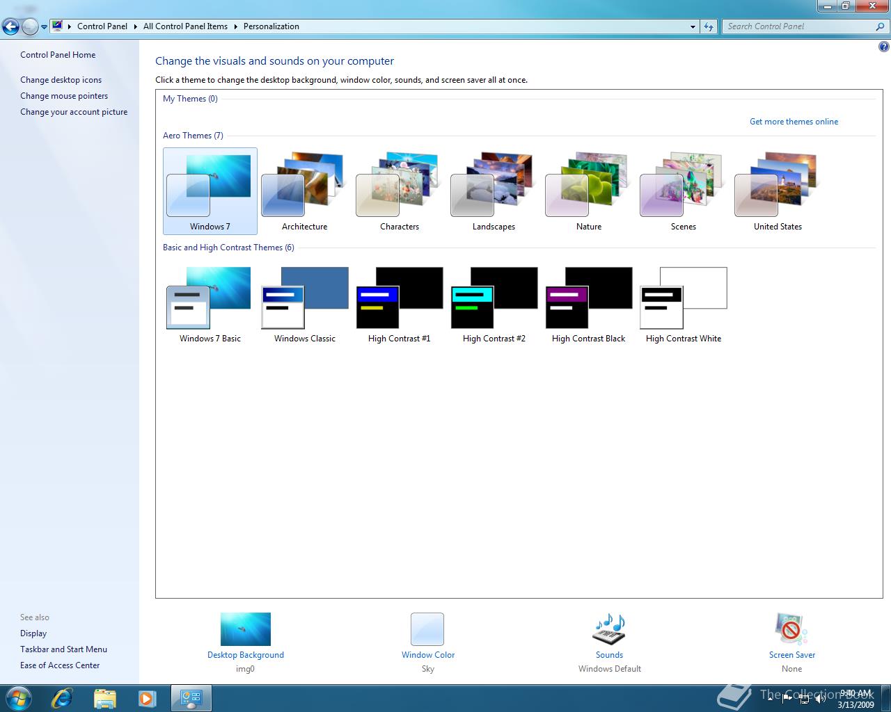Open Windows Explorer from taskbar
The height and width of the screenshot is (712, 891).
[x=104, y=698]
